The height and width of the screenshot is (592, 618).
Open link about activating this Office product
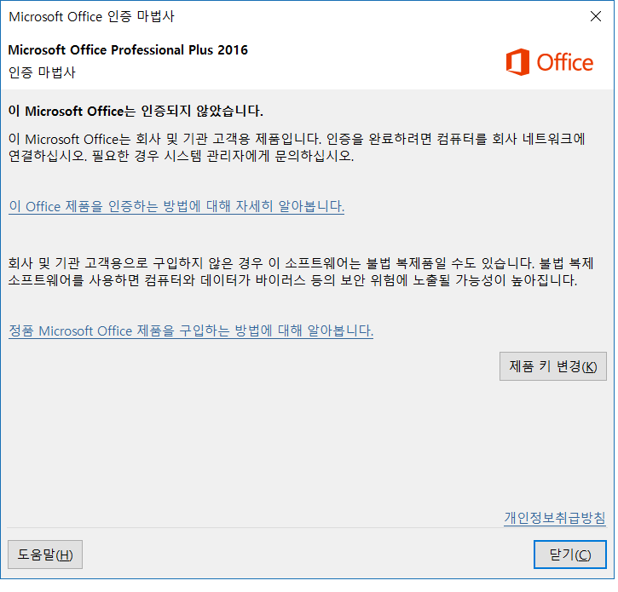(176, 206)
